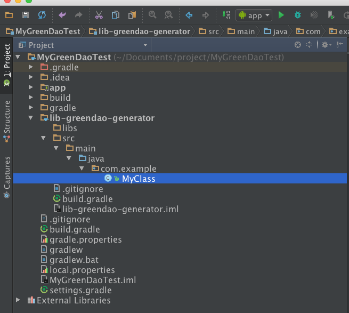This screenshot has width=349, height=313.
Task: Expand the app module folder
Action: [31, 87]
